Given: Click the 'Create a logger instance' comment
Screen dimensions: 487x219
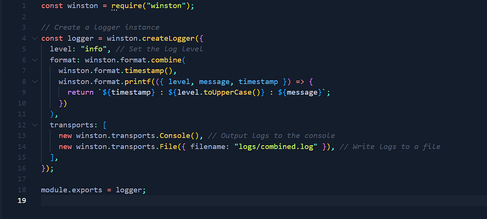Looking at the screenshot, I should point(100,28).
